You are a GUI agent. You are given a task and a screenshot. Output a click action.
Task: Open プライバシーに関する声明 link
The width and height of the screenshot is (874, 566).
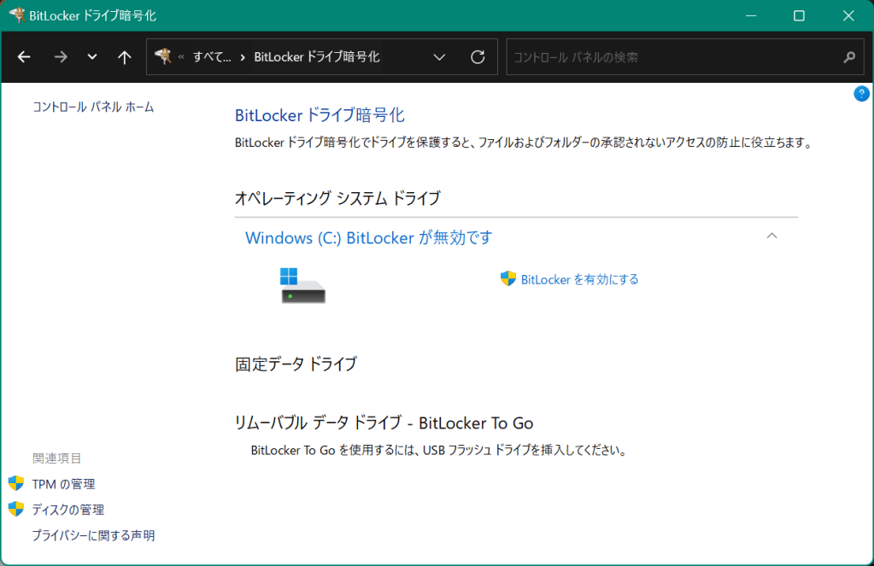click(x=93, y=535)
